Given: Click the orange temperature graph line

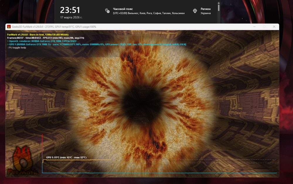Looking at the screenshot, I should click(76, 160).
